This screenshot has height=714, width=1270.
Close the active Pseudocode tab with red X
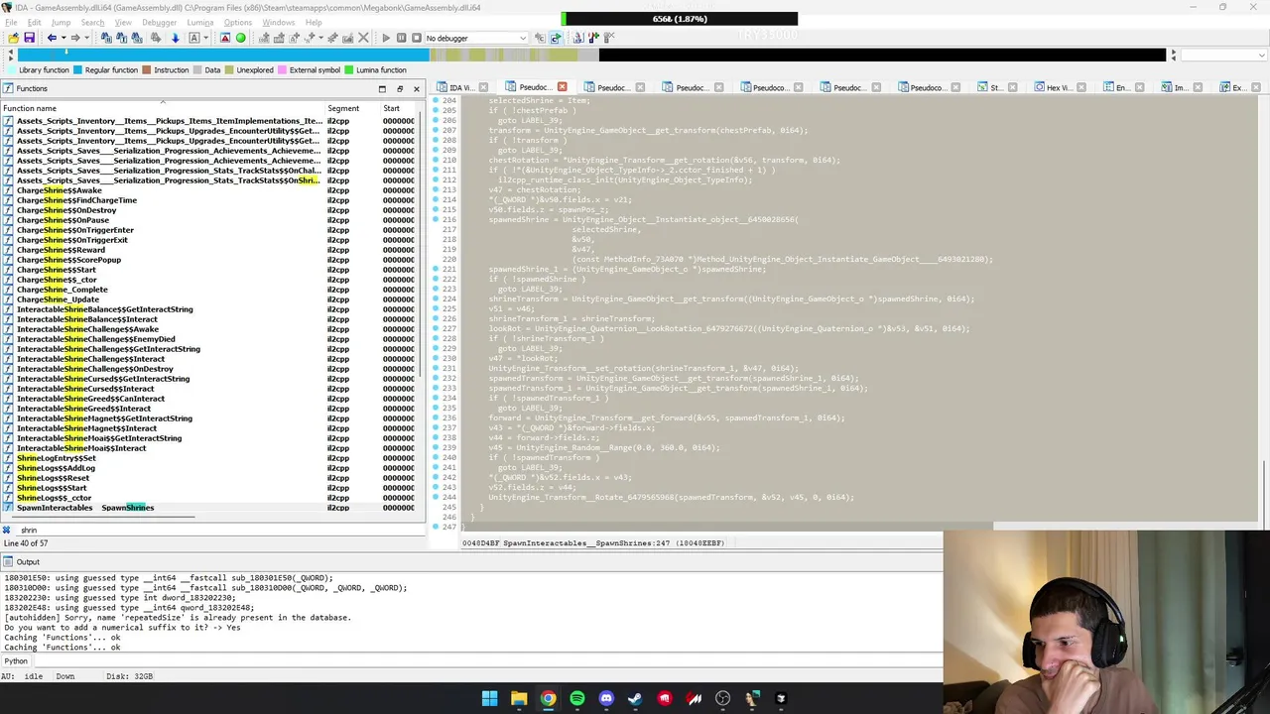coord(562,87)
